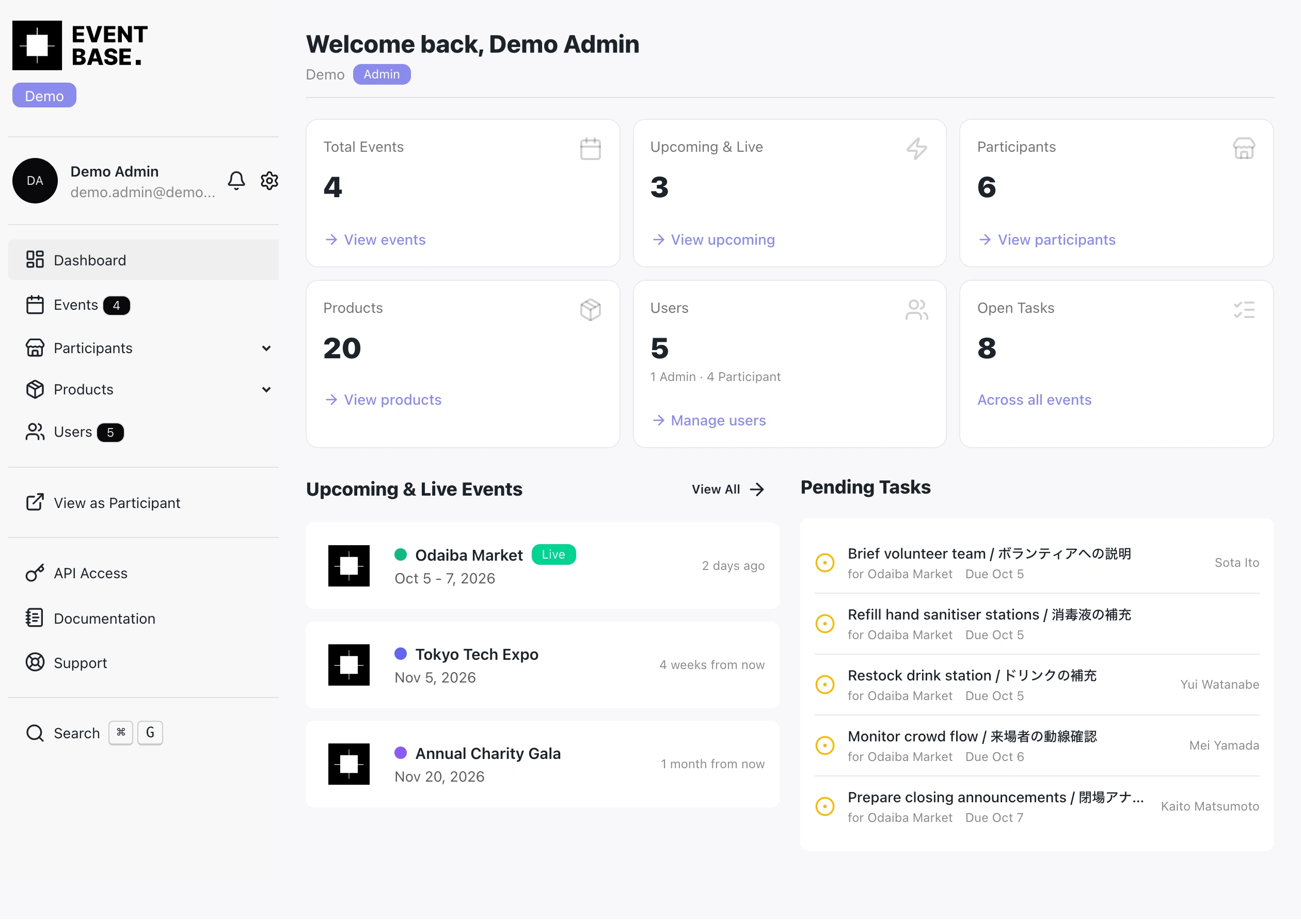Screen dimensions: 1301x920
Task: Click calendar icon in Total Events card
Action: pos(591,149)
